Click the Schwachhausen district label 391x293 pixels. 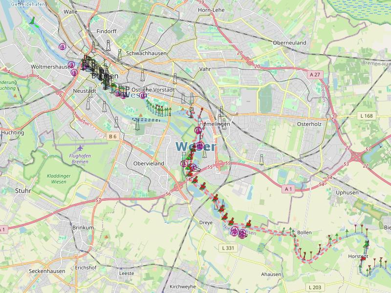(146, 53)
